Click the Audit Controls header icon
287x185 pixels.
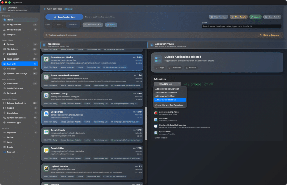tap(45, 9)
